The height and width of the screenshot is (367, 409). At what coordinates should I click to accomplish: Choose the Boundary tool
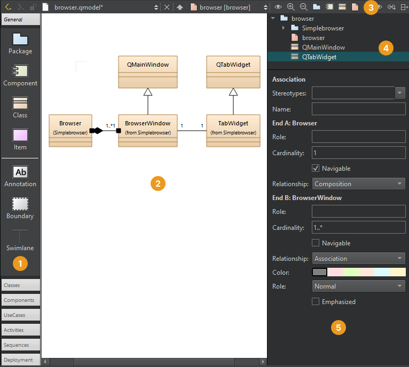20,208
